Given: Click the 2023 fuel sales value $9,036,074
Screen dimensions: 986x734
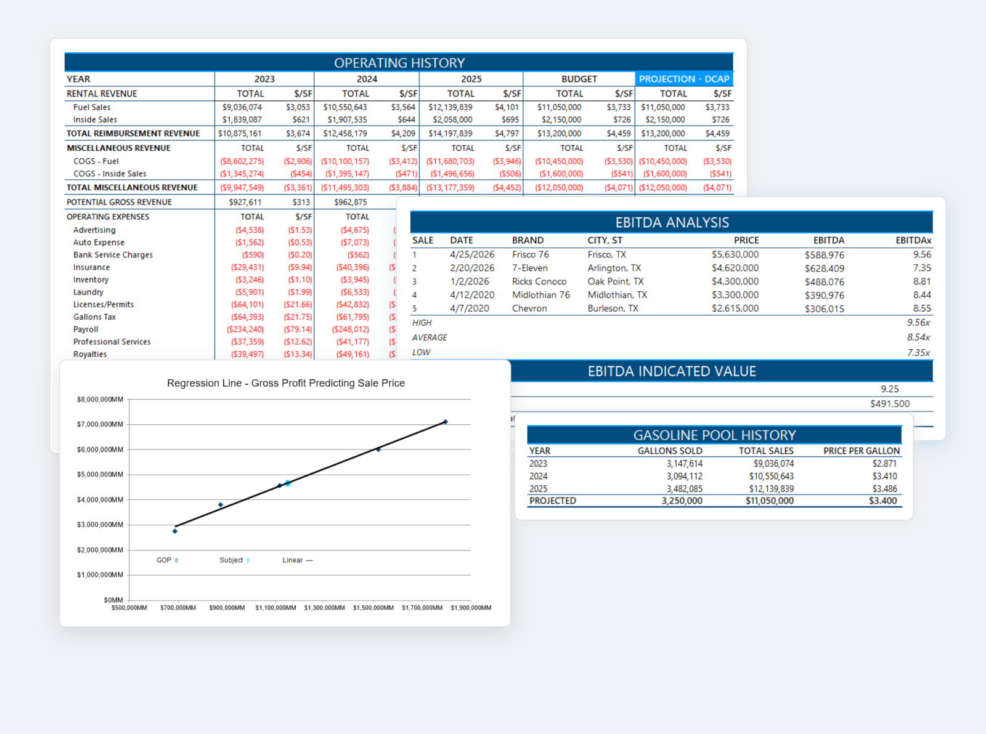Looking at the screenshot, I should coord(242,107).
